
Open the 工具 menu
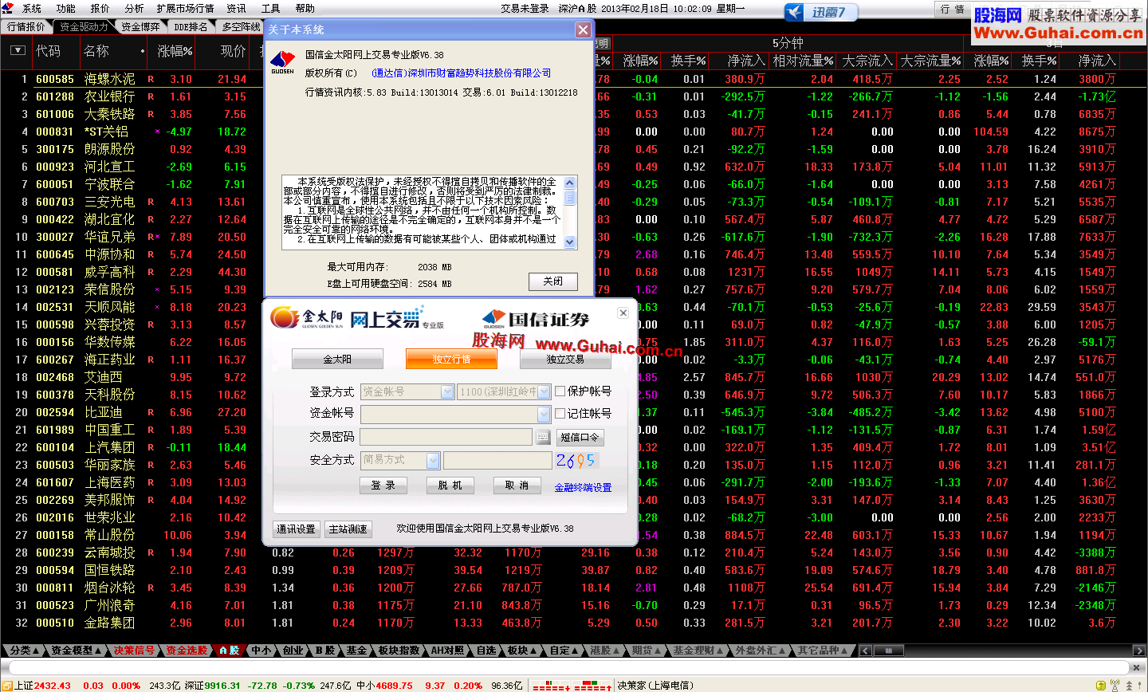tap(271, 8)
